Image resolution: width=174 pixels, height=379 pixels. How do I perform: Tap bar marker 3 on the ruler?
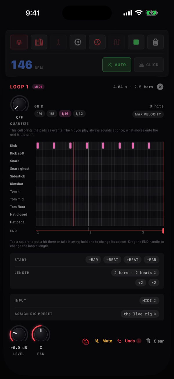click(143, 232)
